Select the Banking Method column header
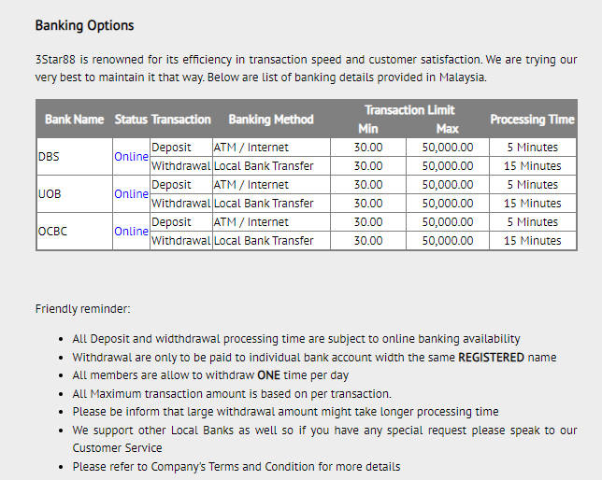 pos(270,120)
